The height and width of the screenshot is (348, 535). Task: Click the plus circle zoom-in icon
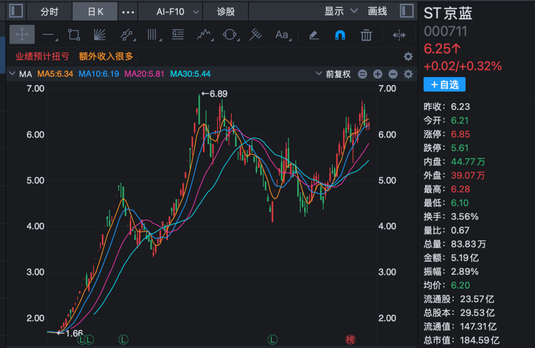tap(377, 74)
